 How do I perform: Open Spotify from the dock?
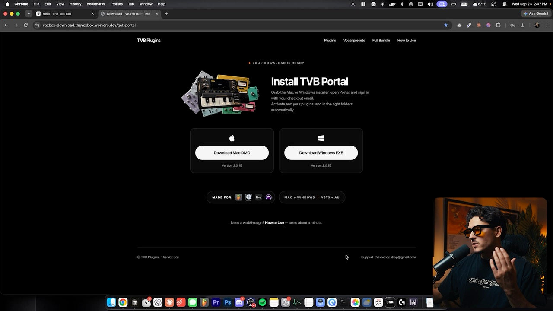[x=262, y=302]
